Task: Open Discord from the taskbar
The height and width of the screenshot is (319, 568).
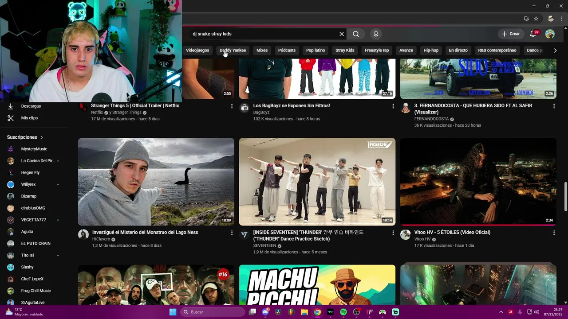Action: (x=265, y=312)
